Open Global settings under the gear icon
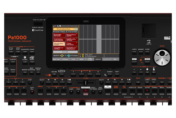The height and width of the screenshot is (118, 176). tap(25, 63)
